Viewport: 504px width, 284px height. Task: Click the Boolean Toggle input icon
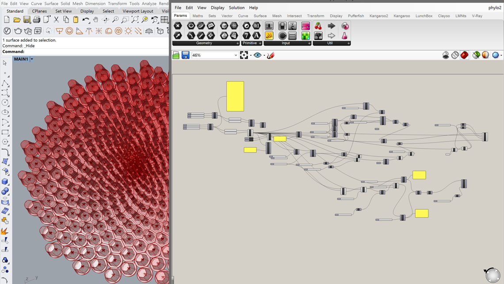pos(282,26)
